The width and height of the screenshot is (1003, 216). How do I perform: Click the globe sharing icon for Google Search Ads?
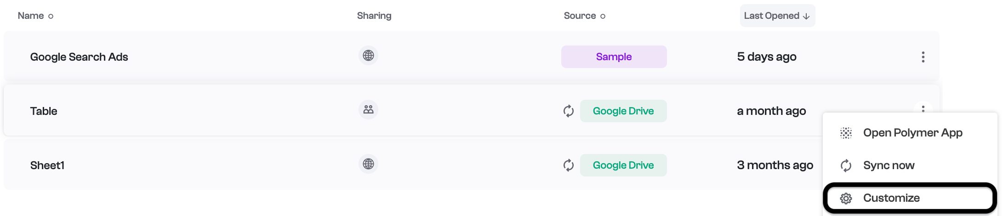coord(368,56)
